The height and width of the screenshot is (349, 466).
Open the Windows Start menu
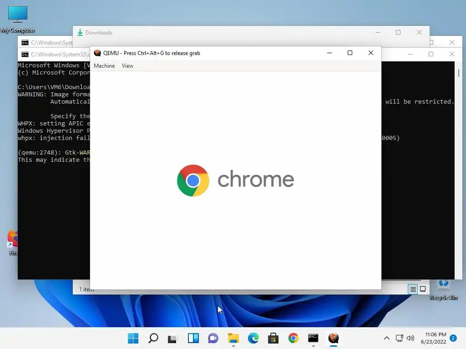click(x=133, y=338)
